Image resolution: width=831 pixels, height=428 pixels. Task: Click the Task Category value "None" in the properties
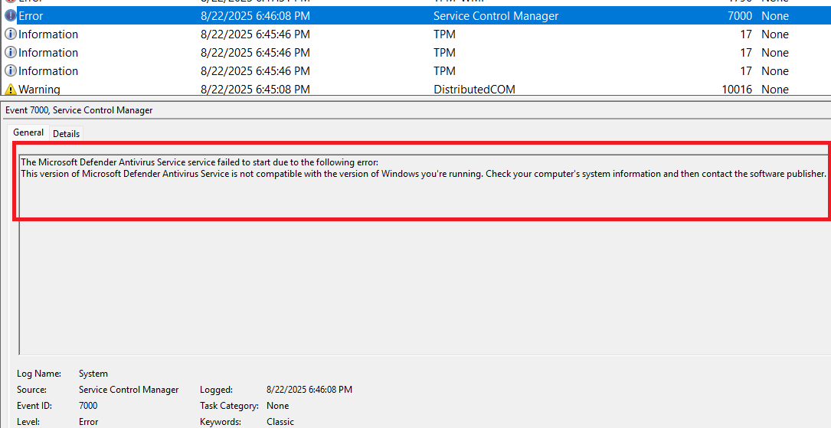pyautogui.click(x=278, y=405)
